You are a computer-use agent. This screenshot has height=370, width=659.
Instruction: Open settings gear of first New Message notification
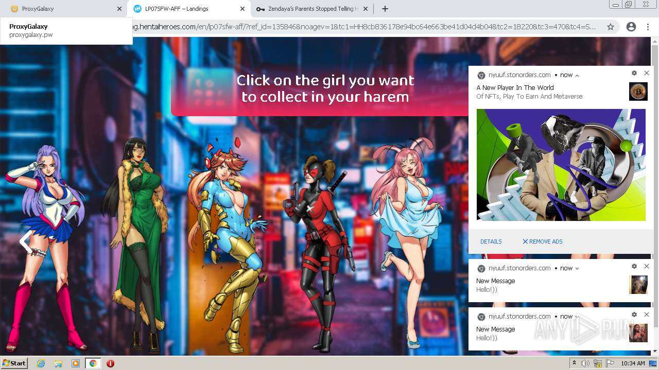634,266
